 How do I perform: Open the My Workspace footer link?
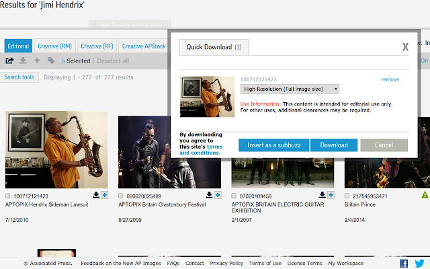pos(346,263)
